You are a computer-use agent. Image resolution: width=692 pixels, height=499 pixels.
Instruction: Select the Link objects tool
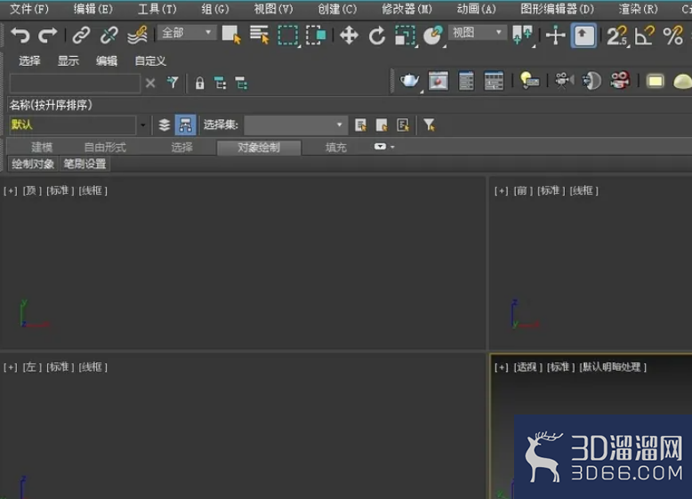82,36
